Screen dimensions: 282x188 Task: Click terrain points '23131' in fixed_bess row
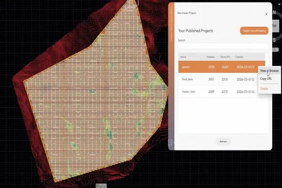[225, 79]
